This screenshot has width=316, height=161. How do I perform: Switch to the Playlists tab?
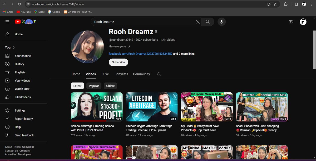pyautogui.click(x=122, y=74)
